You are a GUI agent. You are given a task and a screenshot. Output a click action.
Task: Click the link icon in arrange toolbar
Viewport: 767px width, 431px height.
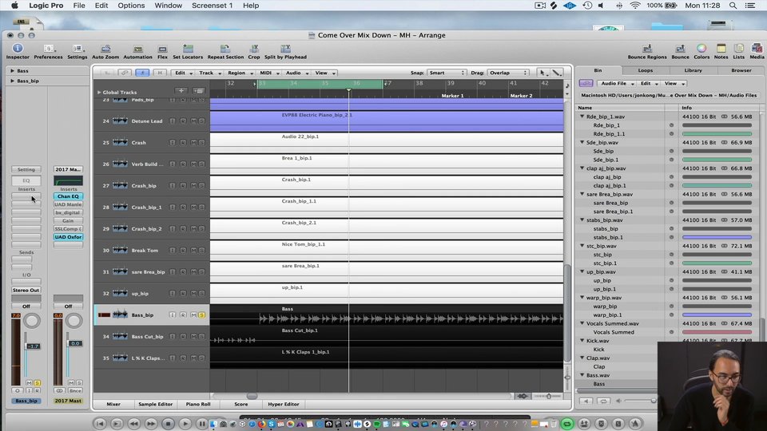(125, 73)
